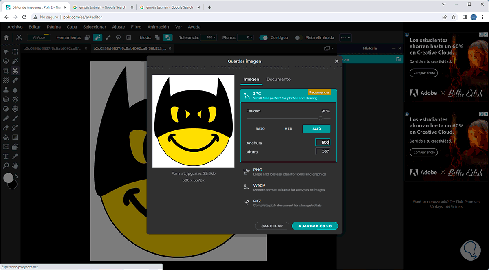Expand the PNG format option

click(289, 171)
